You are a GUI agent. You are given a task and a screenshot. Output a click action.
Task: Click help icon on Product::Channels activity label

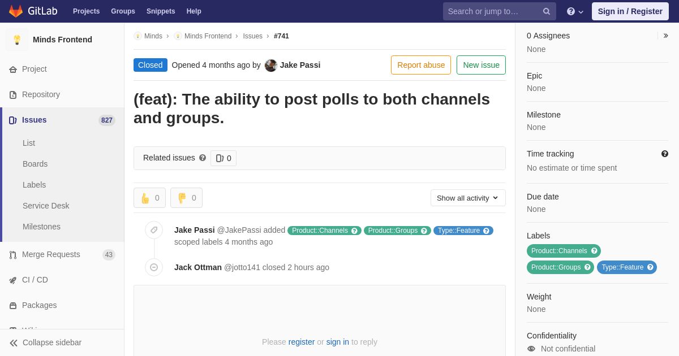point(355,231)
